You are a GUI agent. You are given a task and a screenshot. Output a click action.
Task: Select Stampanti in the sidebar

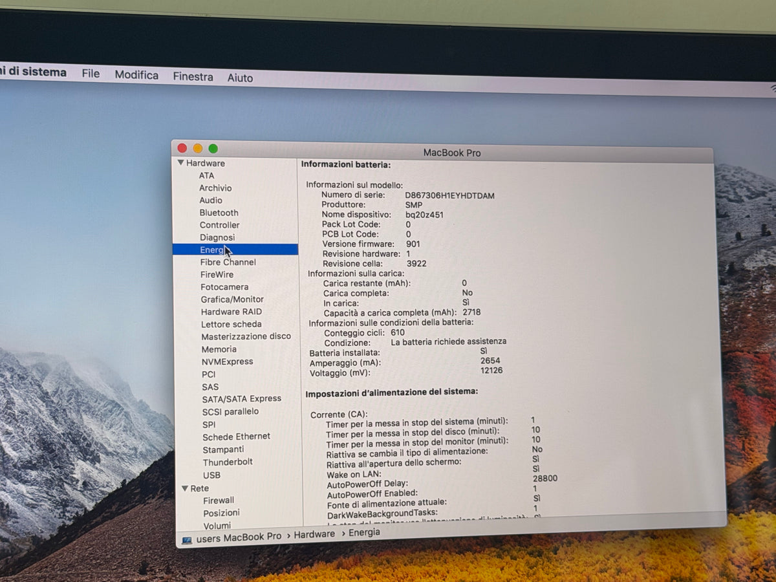pyautogui.click(x=223, y=449)
